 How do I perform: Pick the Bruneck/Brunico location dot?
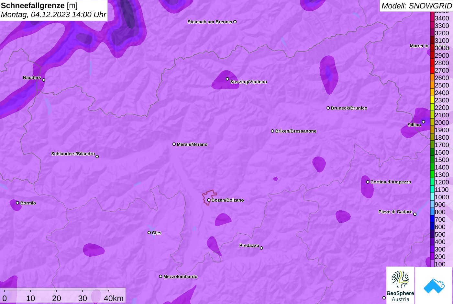point(328,108)
